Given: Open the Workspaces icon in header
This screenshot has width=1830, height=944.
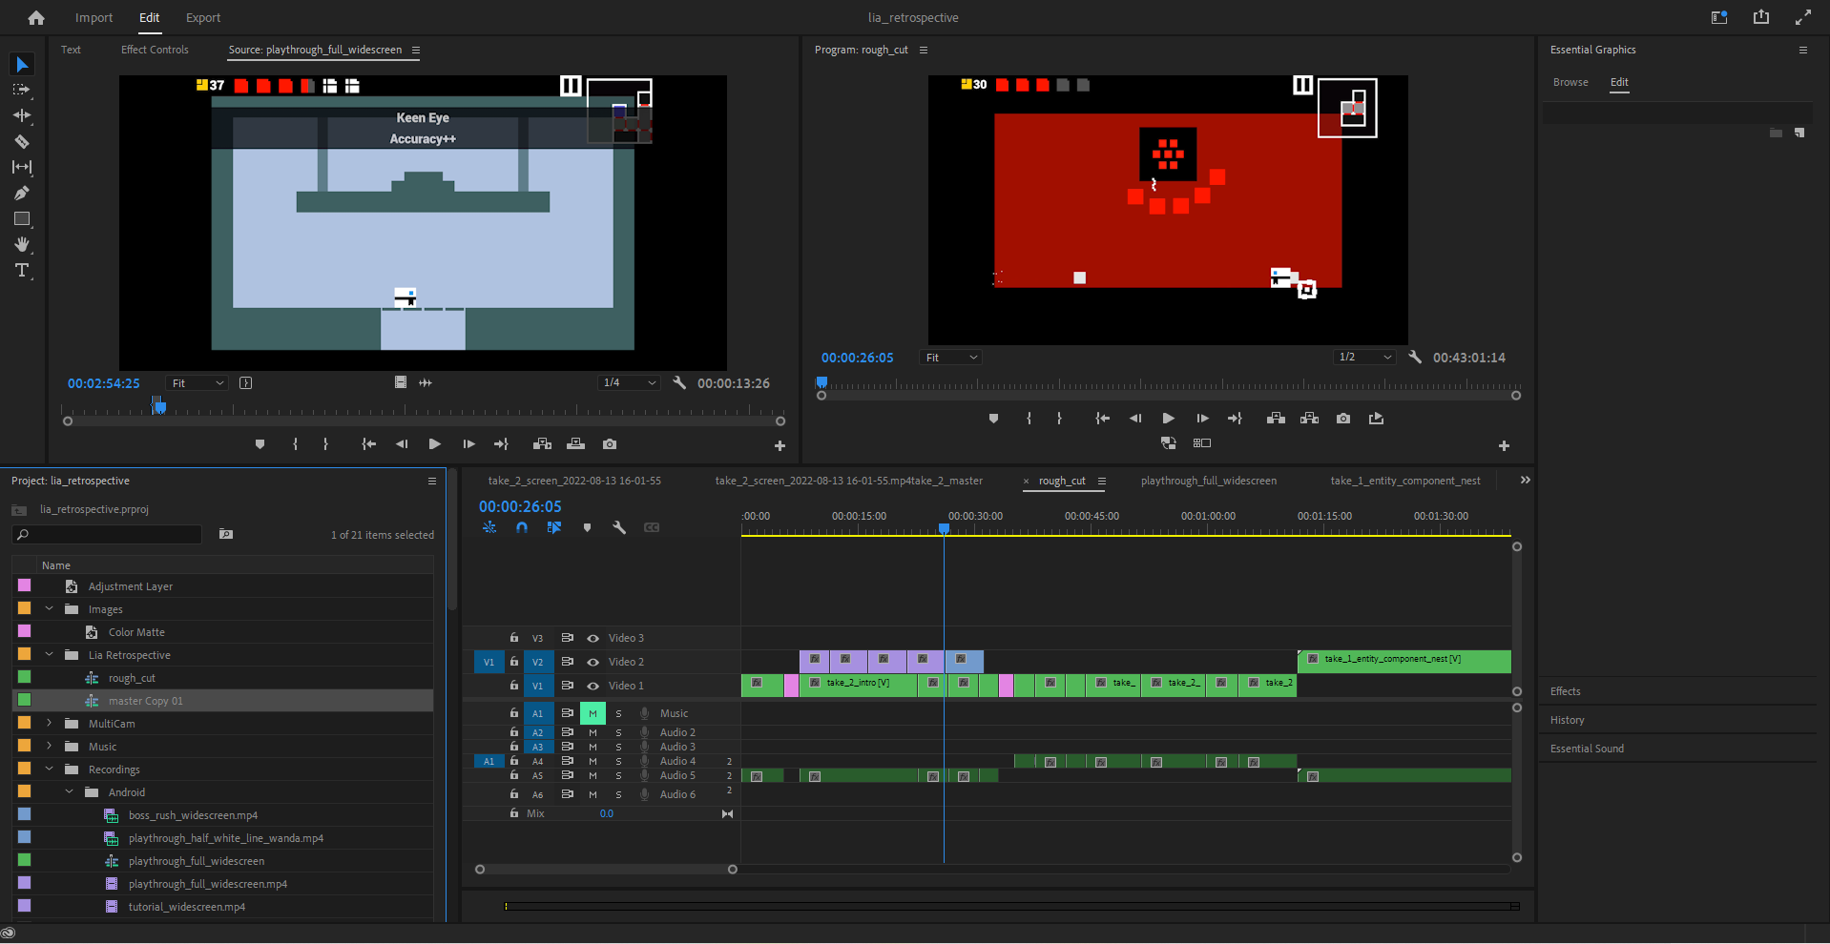Looking at the screenshot, I should pos(1719,17).
